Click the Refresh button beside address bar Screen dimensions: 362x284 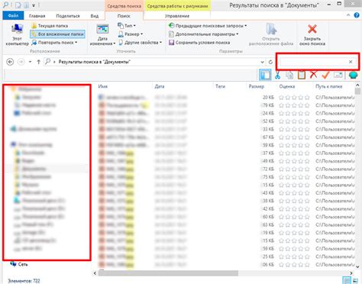pos(270,62)
